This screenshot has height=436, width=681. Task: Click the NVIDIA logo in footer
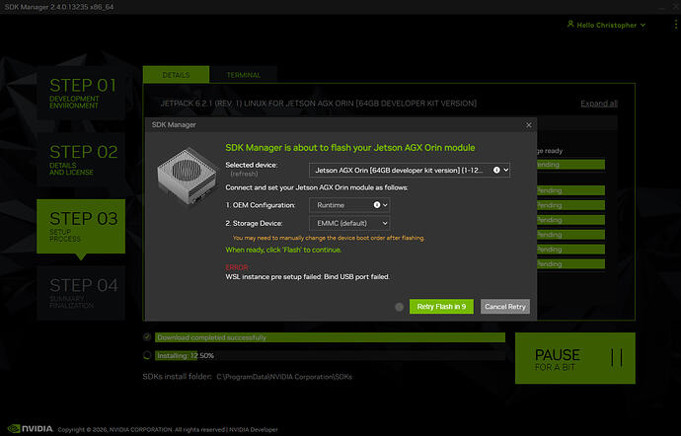[x=31, y=429]
